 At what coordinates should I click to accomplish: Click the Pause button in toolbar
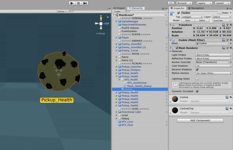[x=78, y=3]
